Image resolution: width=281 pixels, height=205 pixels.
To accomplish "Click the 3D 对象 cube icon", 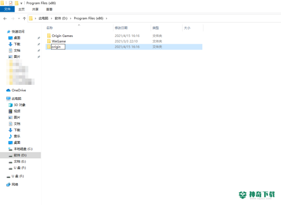I will 11,105.
